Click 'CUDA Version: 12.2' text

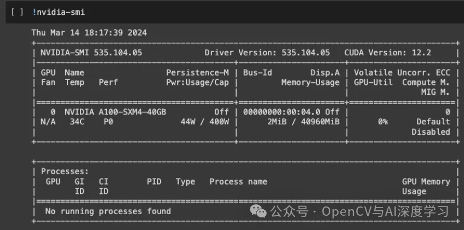tap(388, 53)
